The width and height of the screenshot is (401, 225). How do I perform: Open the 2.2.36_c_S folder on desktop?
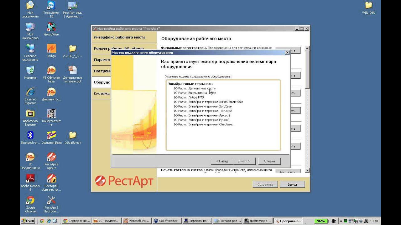click(x=72, y=51)
